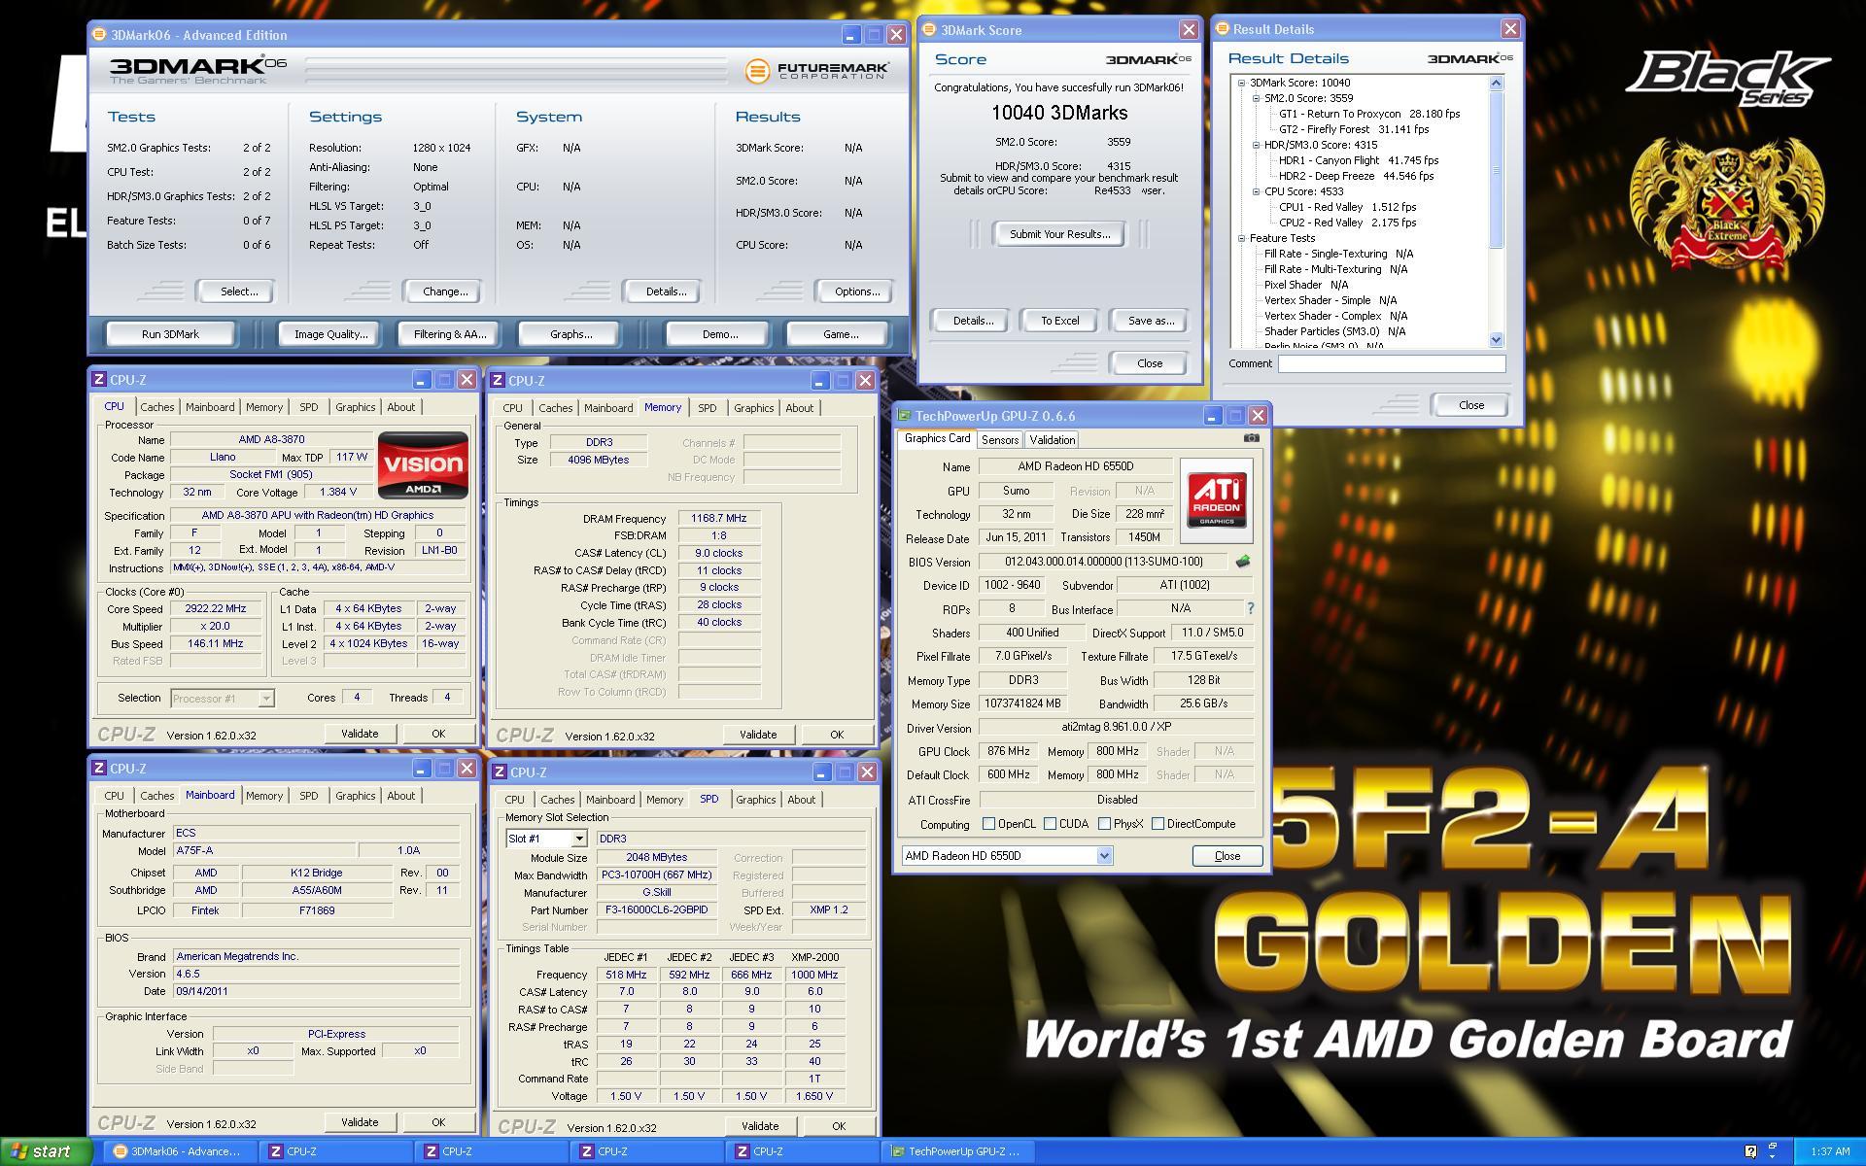Open About tab in the CPU-Z SPD window
Image resolution: width=1866 pixels, height=1166 pixels.
click(x=801, y=800)
